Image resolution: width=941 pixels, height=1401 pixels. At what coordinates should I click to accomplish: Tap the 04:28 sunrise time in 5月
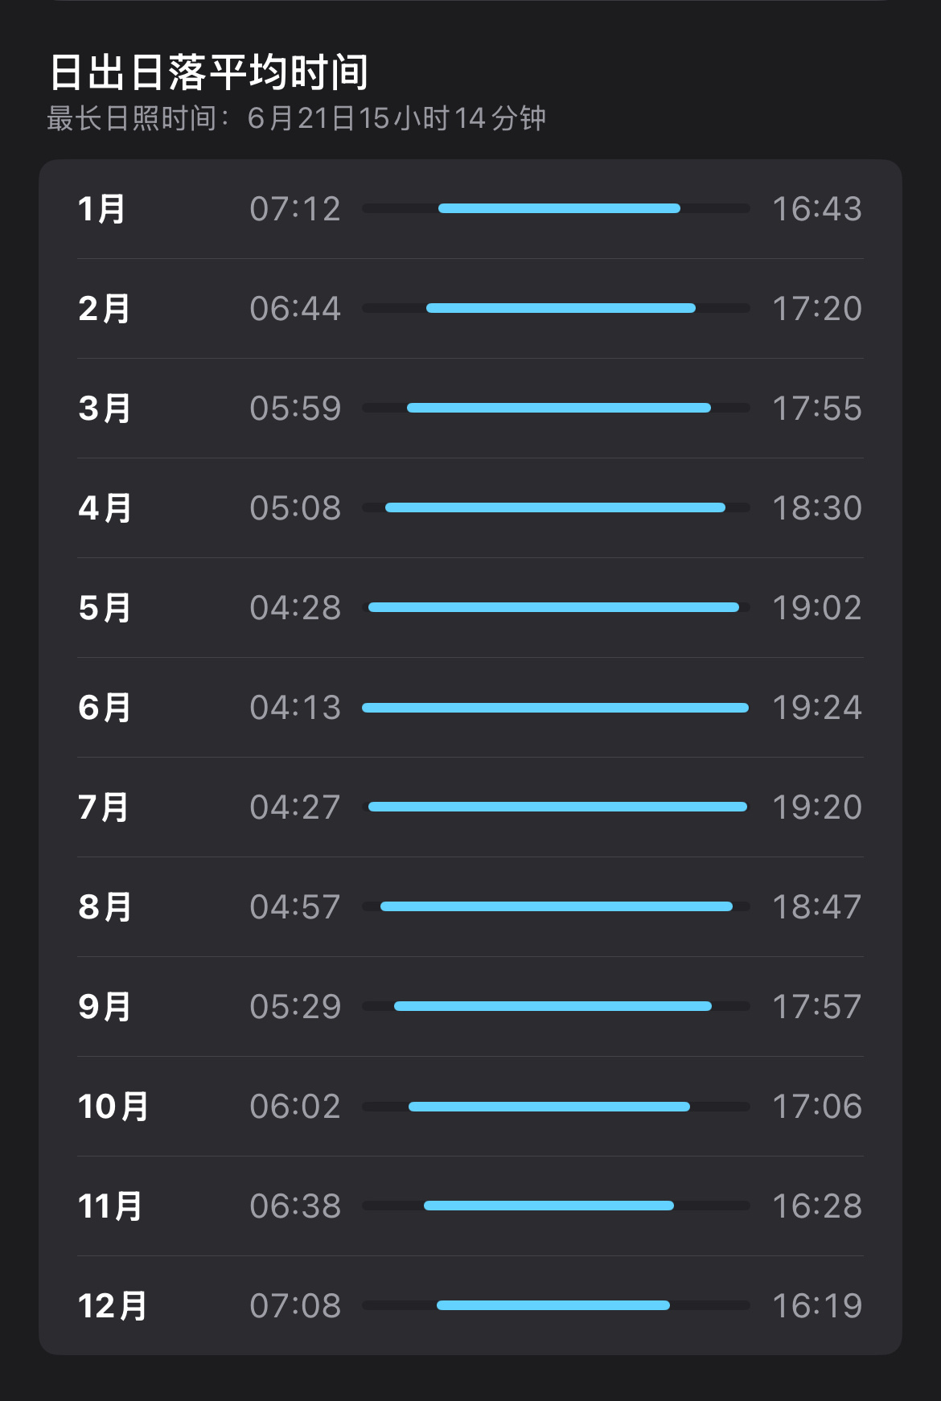[x=295, y=608]
